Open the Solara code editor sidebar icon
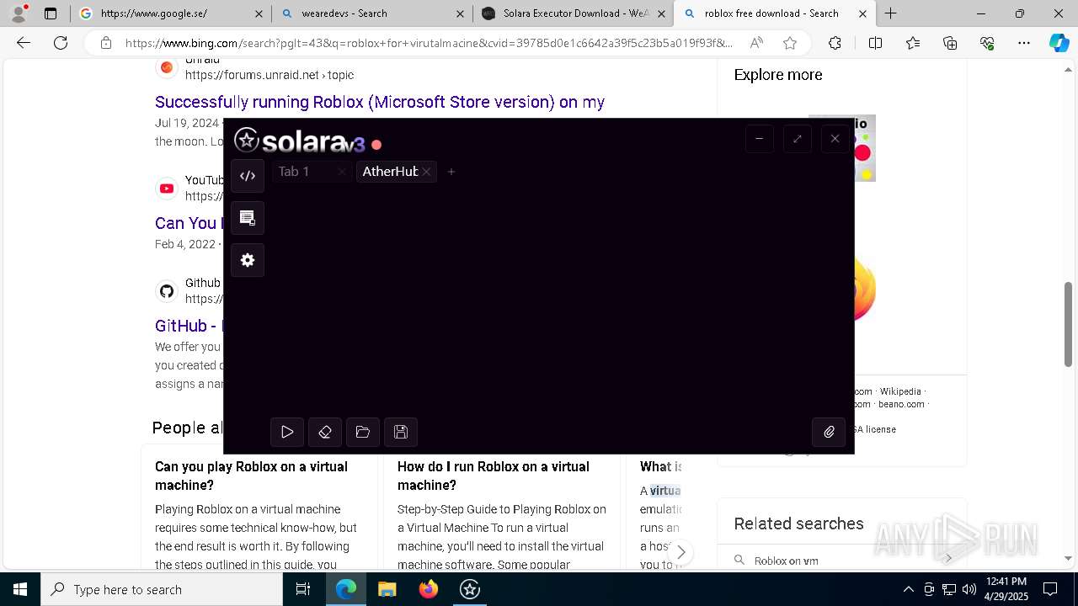This screenshot has height=606, width=1078. (248, 176)
